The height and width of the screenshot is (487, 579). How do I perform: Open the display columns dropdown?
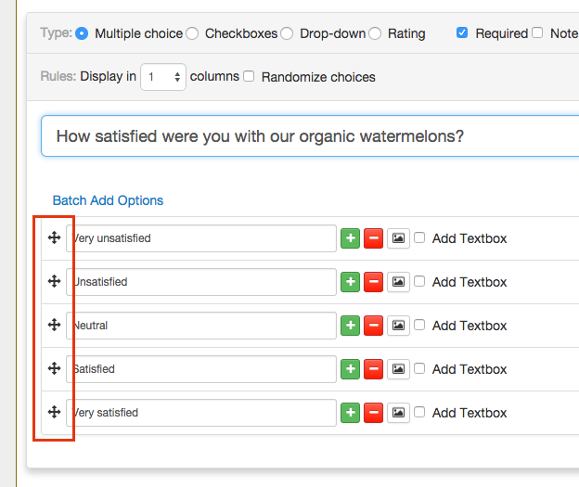[x=163, y=77]
